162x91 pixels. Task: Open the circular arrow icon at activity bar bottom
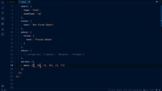pyautogui.click(x=3, y=34)
